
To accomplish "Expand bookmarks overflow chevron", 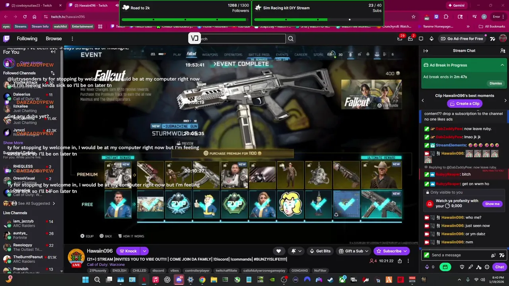I will click(468, 27).
